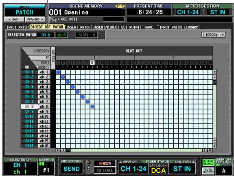Select CH 1-24 in fader status

pyautogui.click(x=133, y=169)
